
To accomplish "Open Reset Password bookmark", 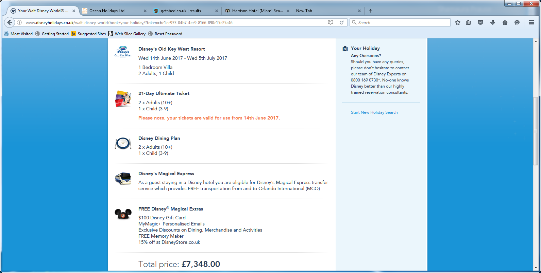I will pyautogui.click(x=165, y=34).
